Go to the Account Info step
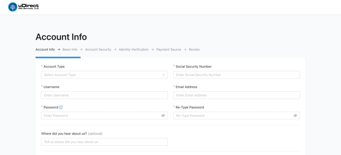 45,50
